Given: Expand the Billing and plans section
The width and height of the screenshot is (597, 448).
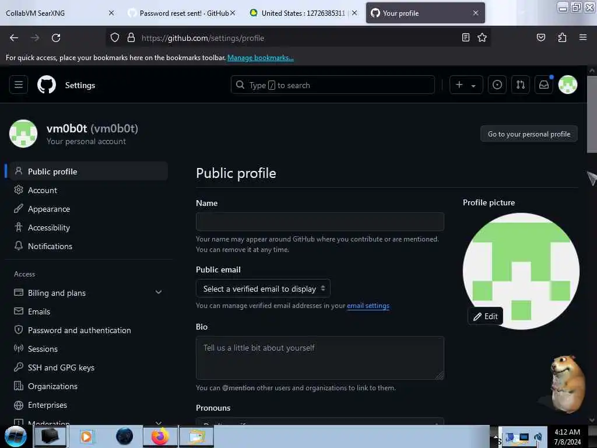Looking at the screenshot, I should coord(159,292).
